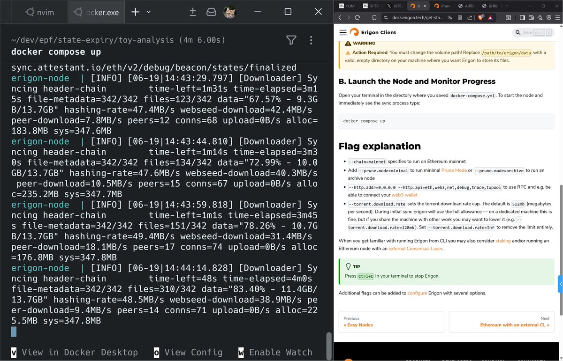Open the Brave Wallet icon
This screenshot has width=563, height=361.
pos(531,18)
